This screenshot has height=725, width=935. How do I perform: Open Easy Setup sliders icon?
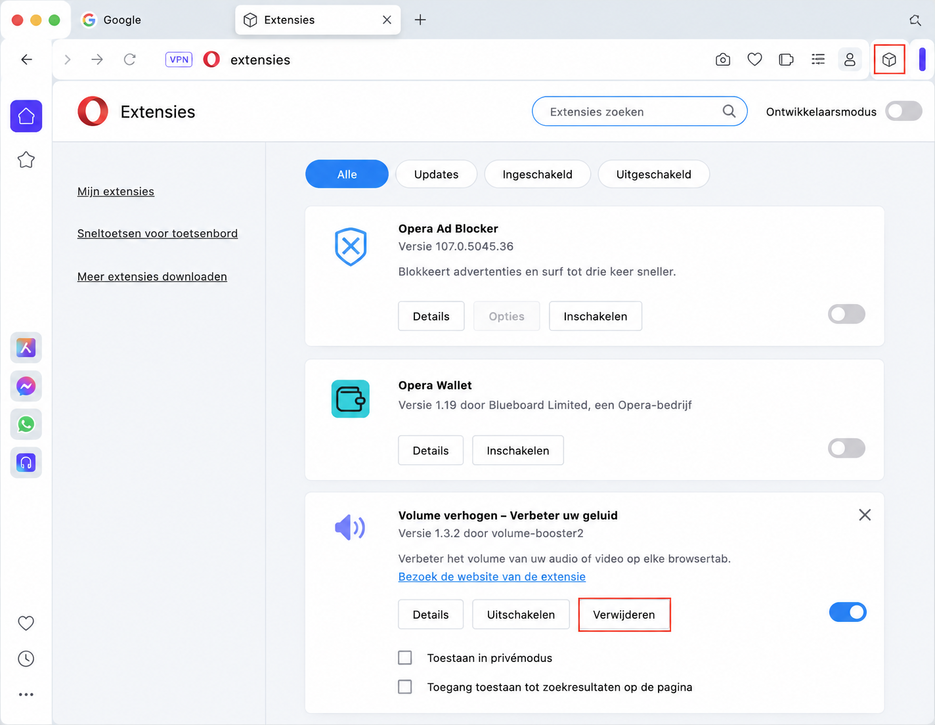click(818, 60)
